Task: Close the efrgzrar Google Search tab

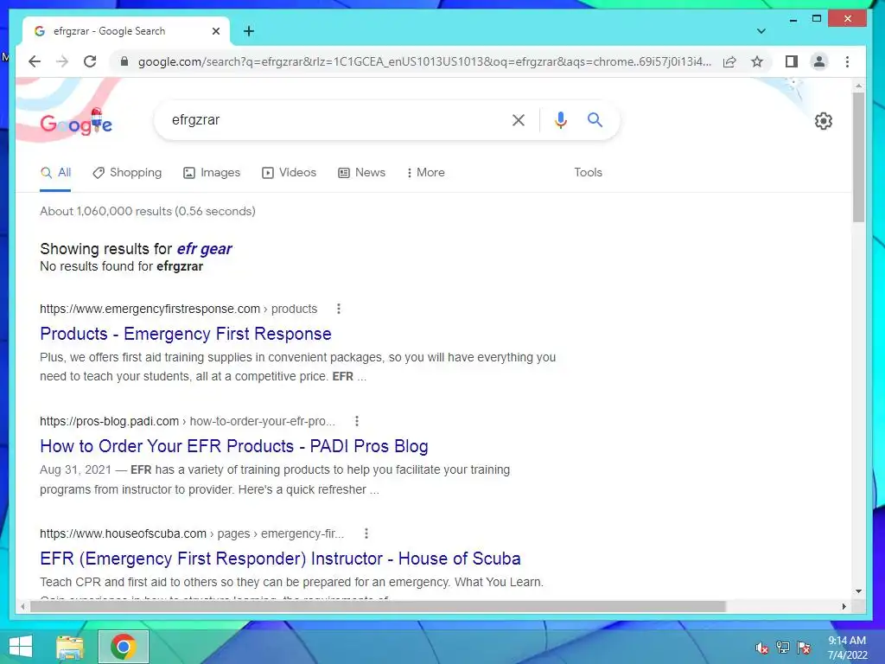Action: point(215,31)
